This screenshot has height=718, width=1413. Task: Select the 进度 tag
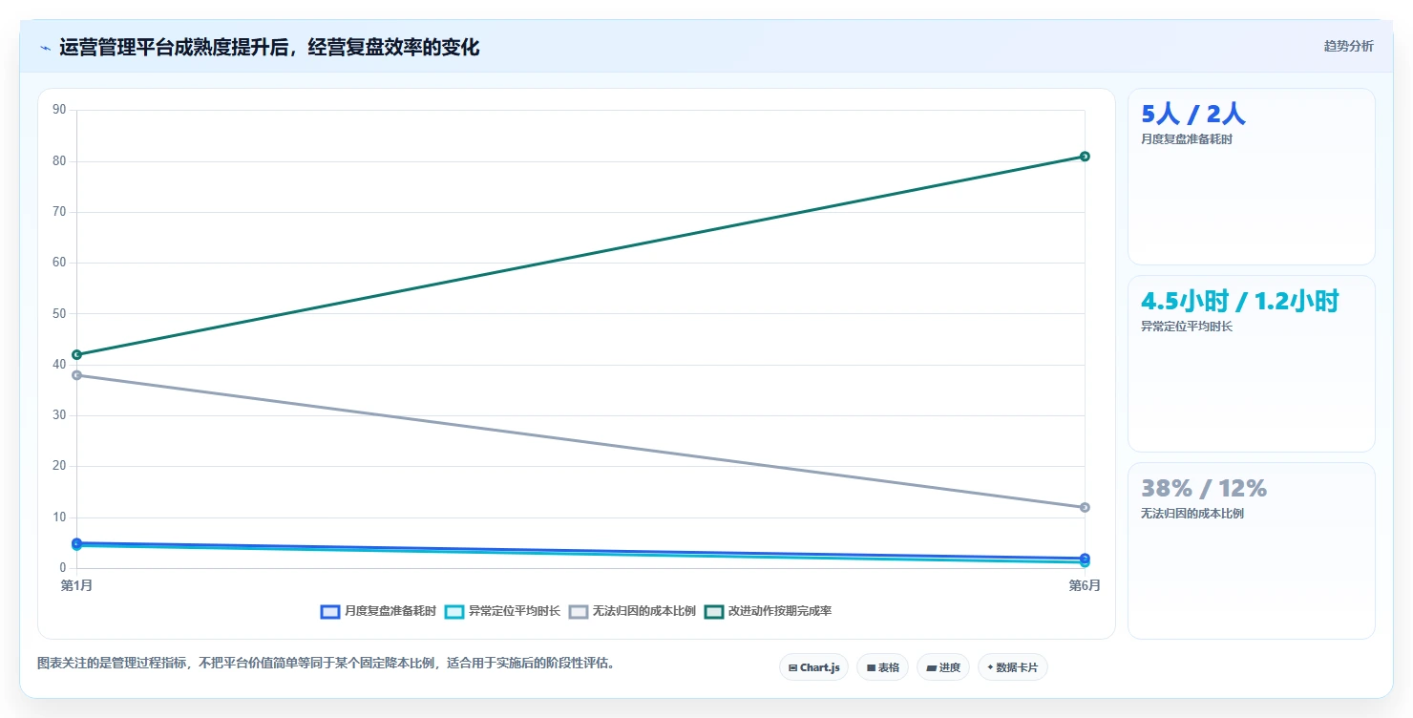[942, 667]
